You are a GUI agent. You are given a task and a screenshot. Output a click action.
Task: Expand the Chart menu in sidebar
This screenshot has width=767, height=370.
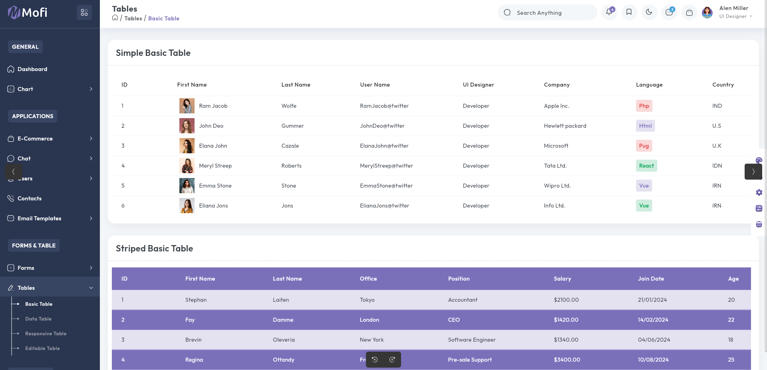click(50, 89)
